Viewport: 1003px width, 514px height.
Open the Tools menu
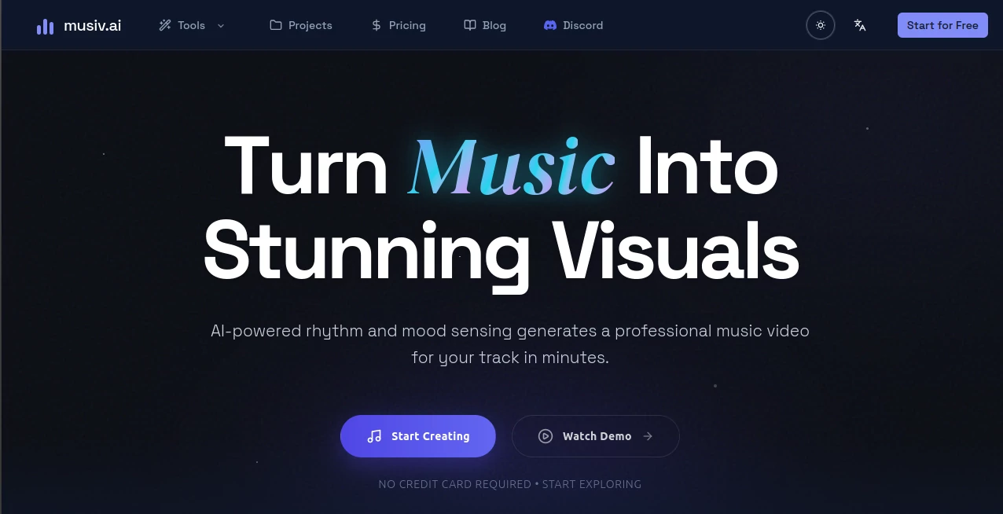pos(192,25)
